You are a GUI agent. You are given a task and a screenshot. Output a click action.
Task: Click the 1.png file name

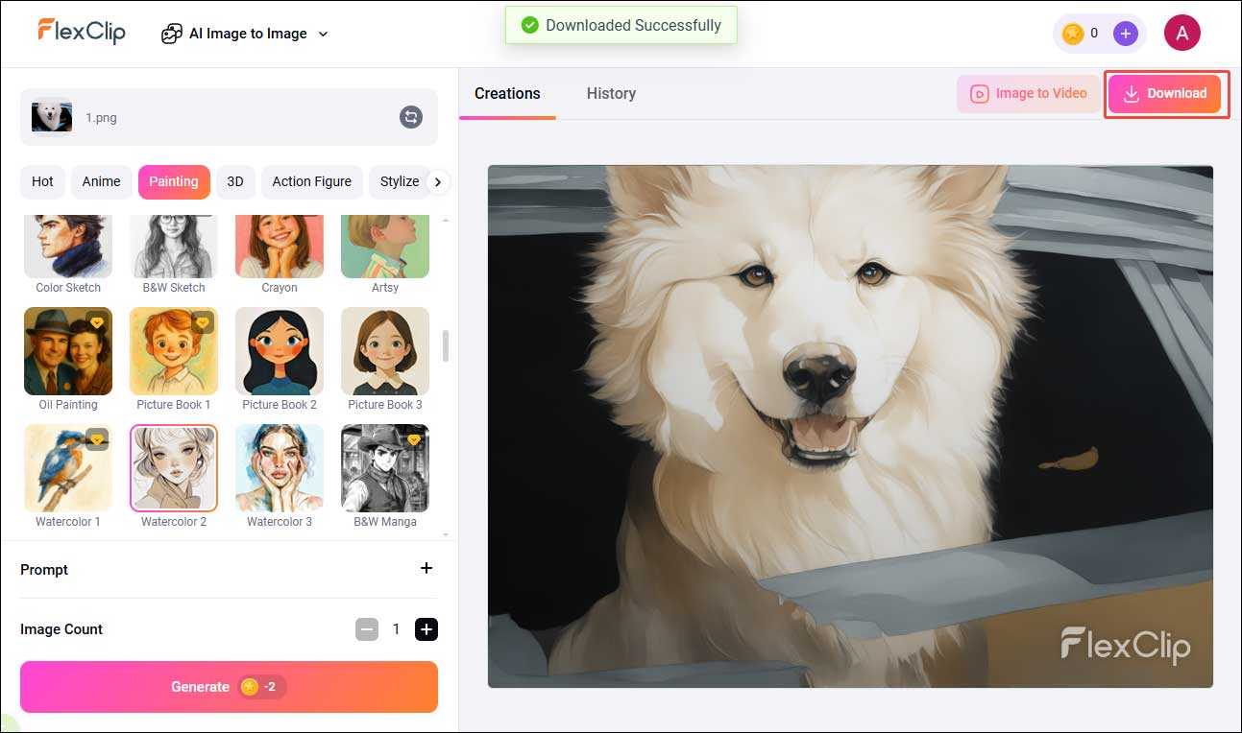coord(101,118)
